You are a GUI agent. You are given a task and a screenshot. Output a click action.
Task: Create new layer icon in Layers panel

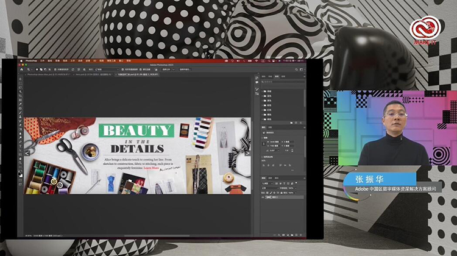tap(296, 235)
